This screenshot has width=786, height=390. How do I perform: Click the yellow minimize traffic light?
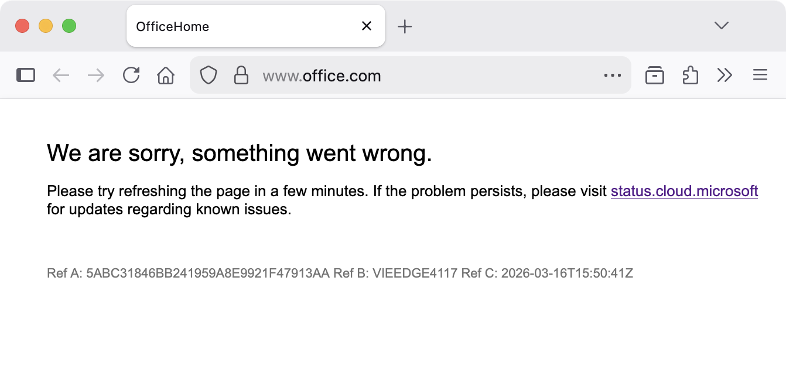click(x=46, y=26)
